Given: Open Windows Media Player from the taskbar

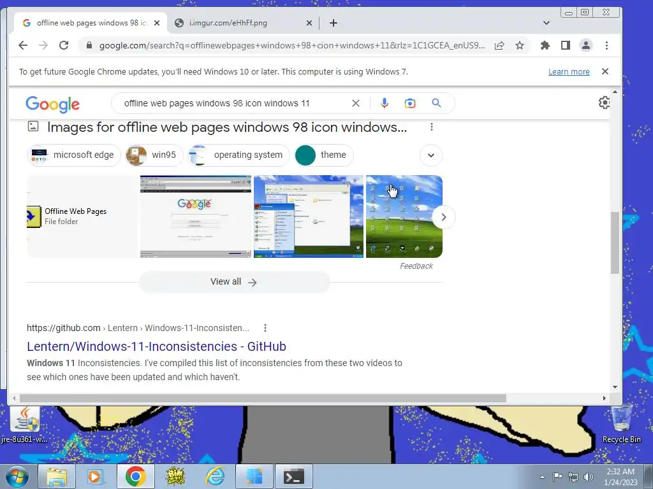Looking at the screenshot, I should click(x=96, y=476).
